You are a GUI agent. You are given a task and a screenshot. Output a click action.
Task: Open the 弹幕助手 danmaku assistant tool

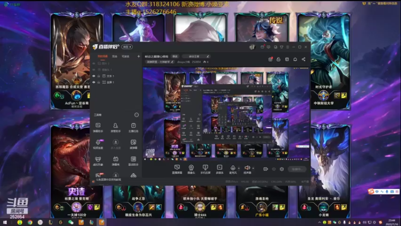(x=98, y=128)
